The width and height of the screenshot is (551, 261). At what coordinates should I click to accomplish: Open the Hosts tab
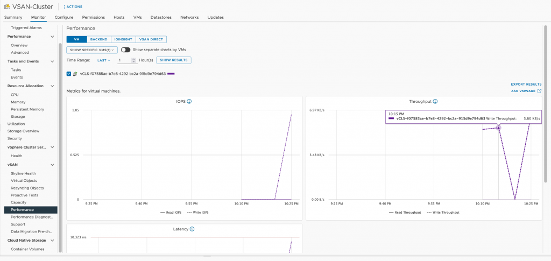[119, 17]
